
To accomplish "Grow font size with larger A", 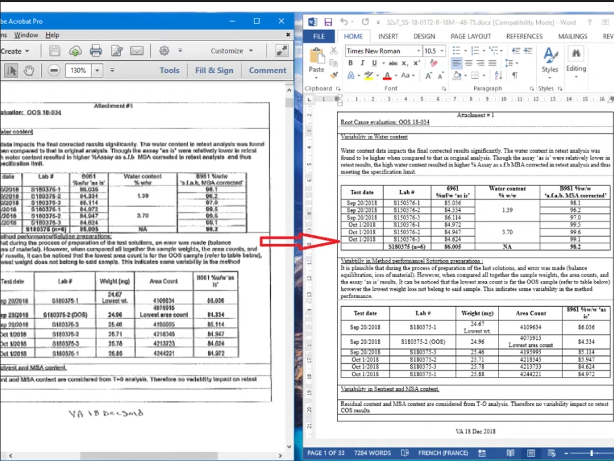I will click(x=429, y=75).
